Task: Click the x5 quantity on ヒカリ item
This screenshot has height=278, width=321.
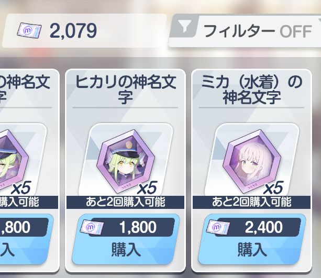Action: (x=147, y=187)
